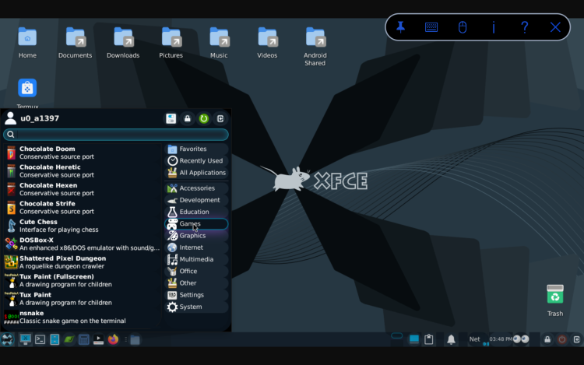Screen dimensions: 584x365
Task: Launch Firefox from taskbar
Action: (x=113, y=339)
